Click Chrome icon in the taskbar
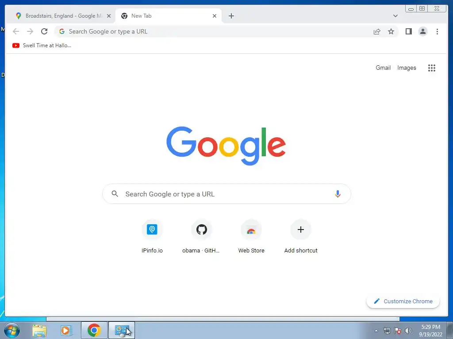 (94, 330)
